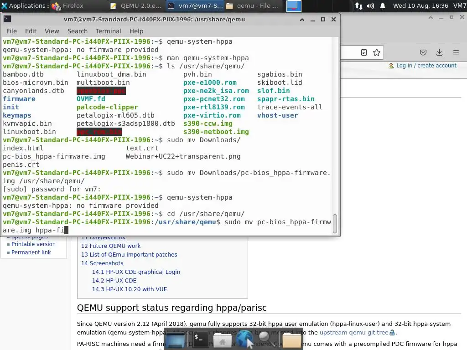Open the network connections tray icon

[x=358, y=5]
